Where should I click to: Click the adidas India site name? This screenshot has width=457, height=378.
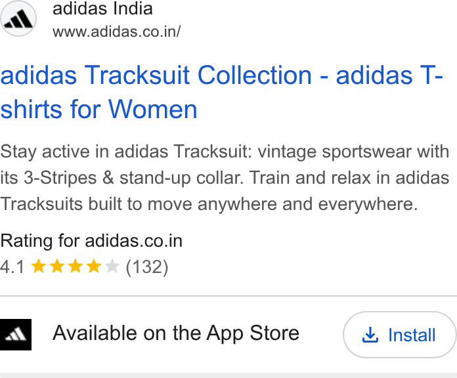tap(102, 9)
